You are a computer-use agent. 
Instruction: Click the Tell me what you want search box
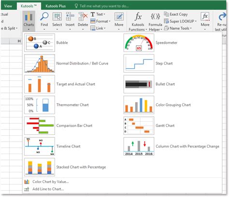coord(101,6)
